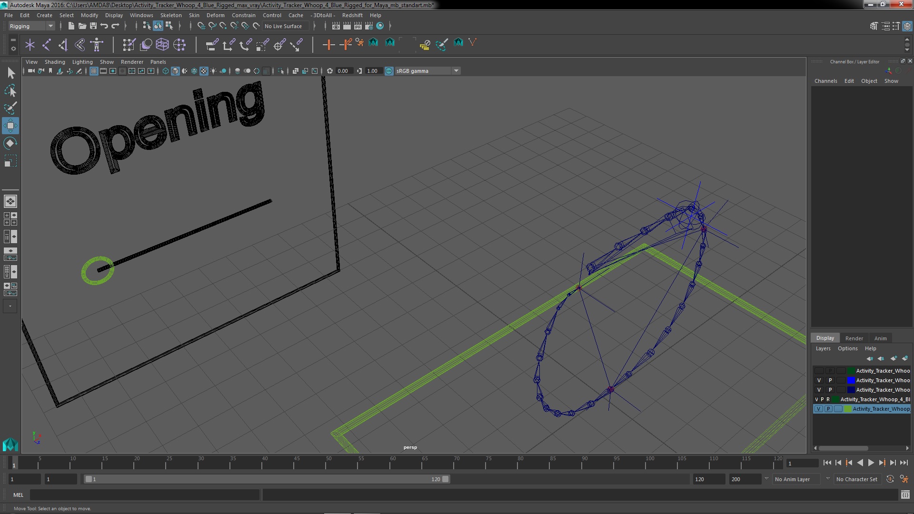Image resolution: width=914 pixels, height=514 pixels.
Task: Switch to single perspective pane layout
Action: [x=10, y=201]
